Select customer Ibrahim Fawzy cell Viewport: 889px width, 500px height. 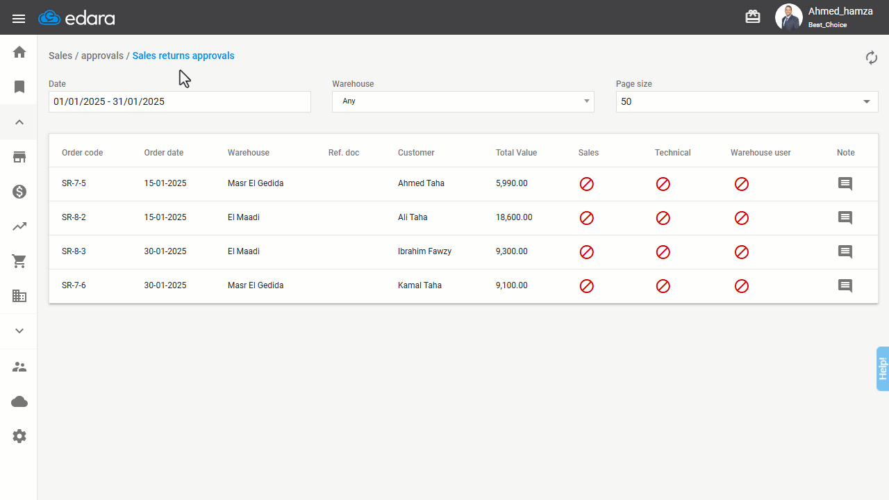point(424,251)
